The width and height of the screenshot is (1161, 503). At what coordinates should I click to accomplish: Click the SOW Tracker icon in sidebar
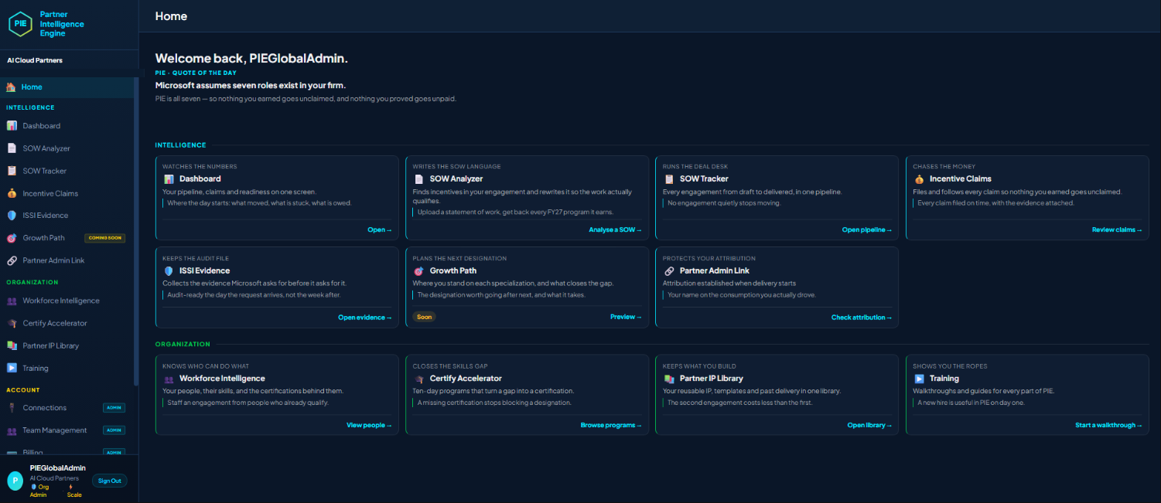coord(12,171)
